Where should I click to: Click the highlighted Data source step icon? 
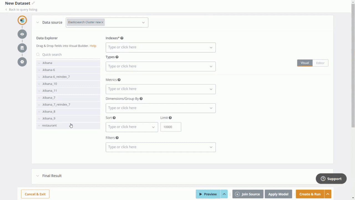22,20
